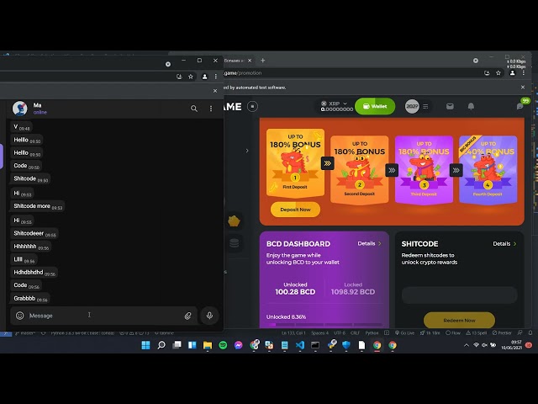This screenshot has width=538, height=404.
Task: Start voice recording with microphone button
Action: tap(209, 316)
